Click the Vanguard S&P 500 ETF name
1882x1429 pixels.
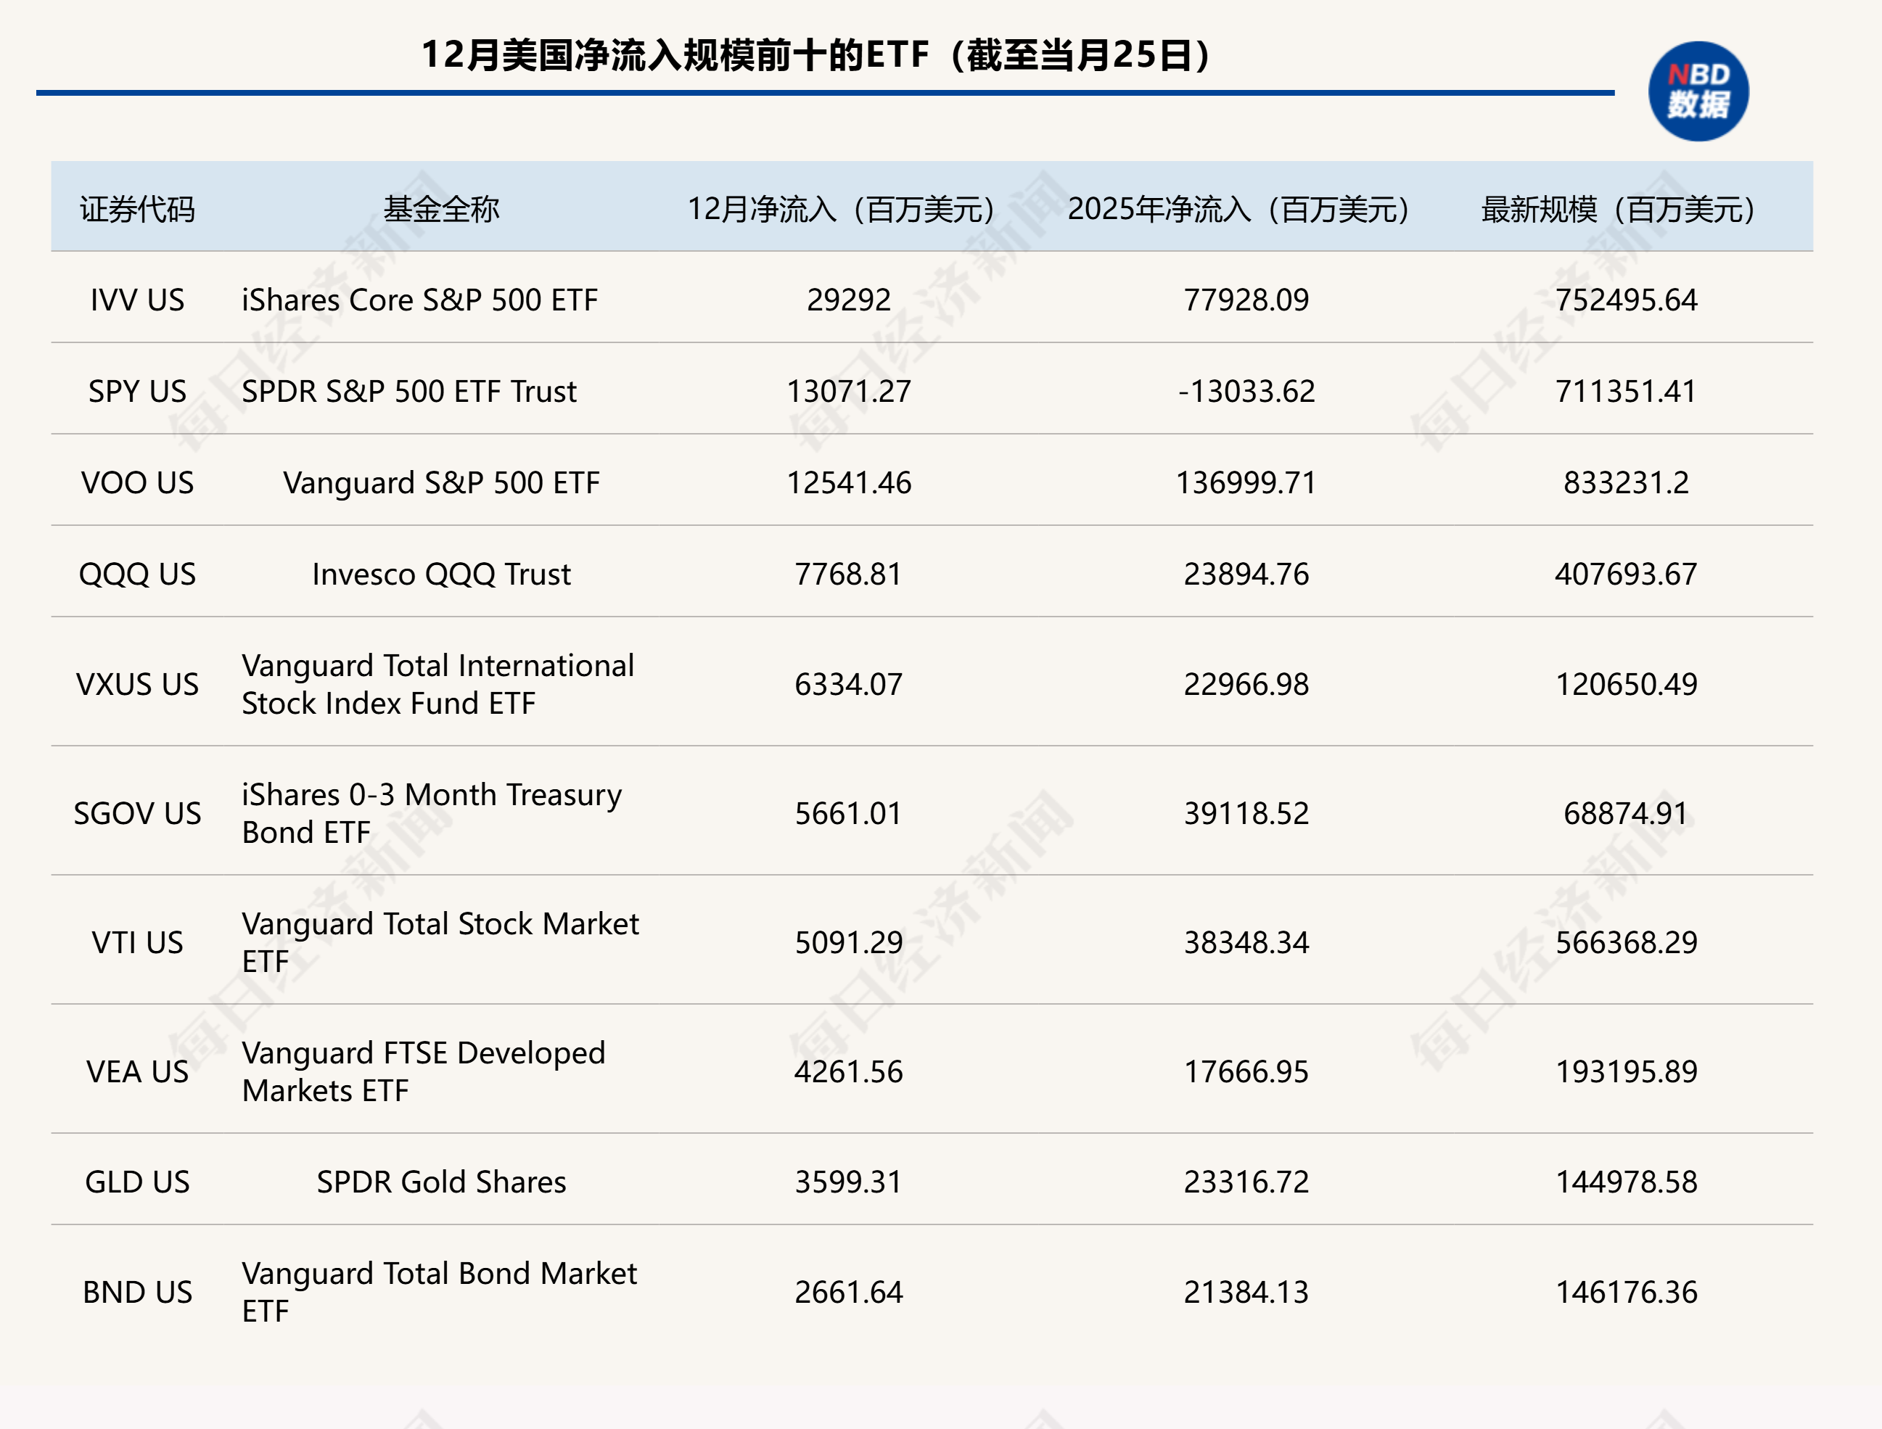click(x=440, y=482)
